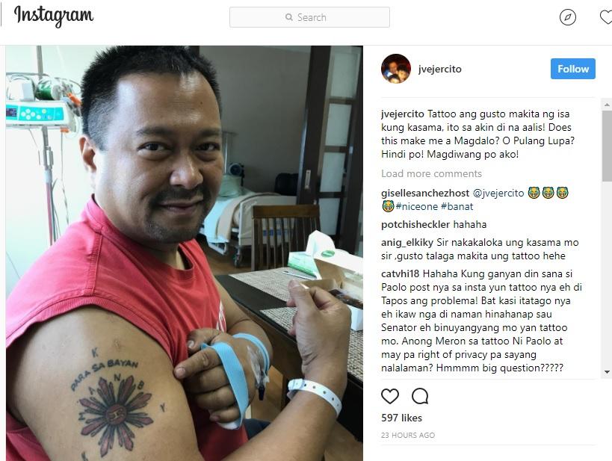
Task: Click the comment speech bubble icon
Action: point(420,396)
